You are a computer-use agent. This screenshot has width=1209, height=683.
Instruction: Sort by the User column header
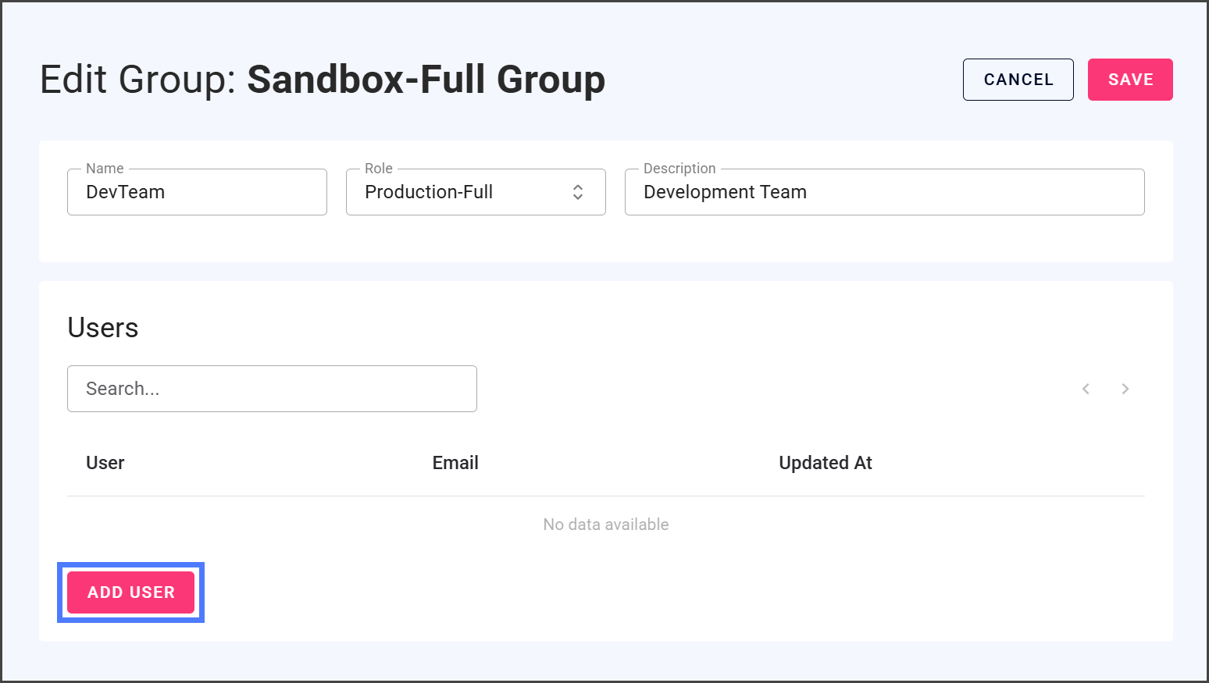[x=105, y=463]
